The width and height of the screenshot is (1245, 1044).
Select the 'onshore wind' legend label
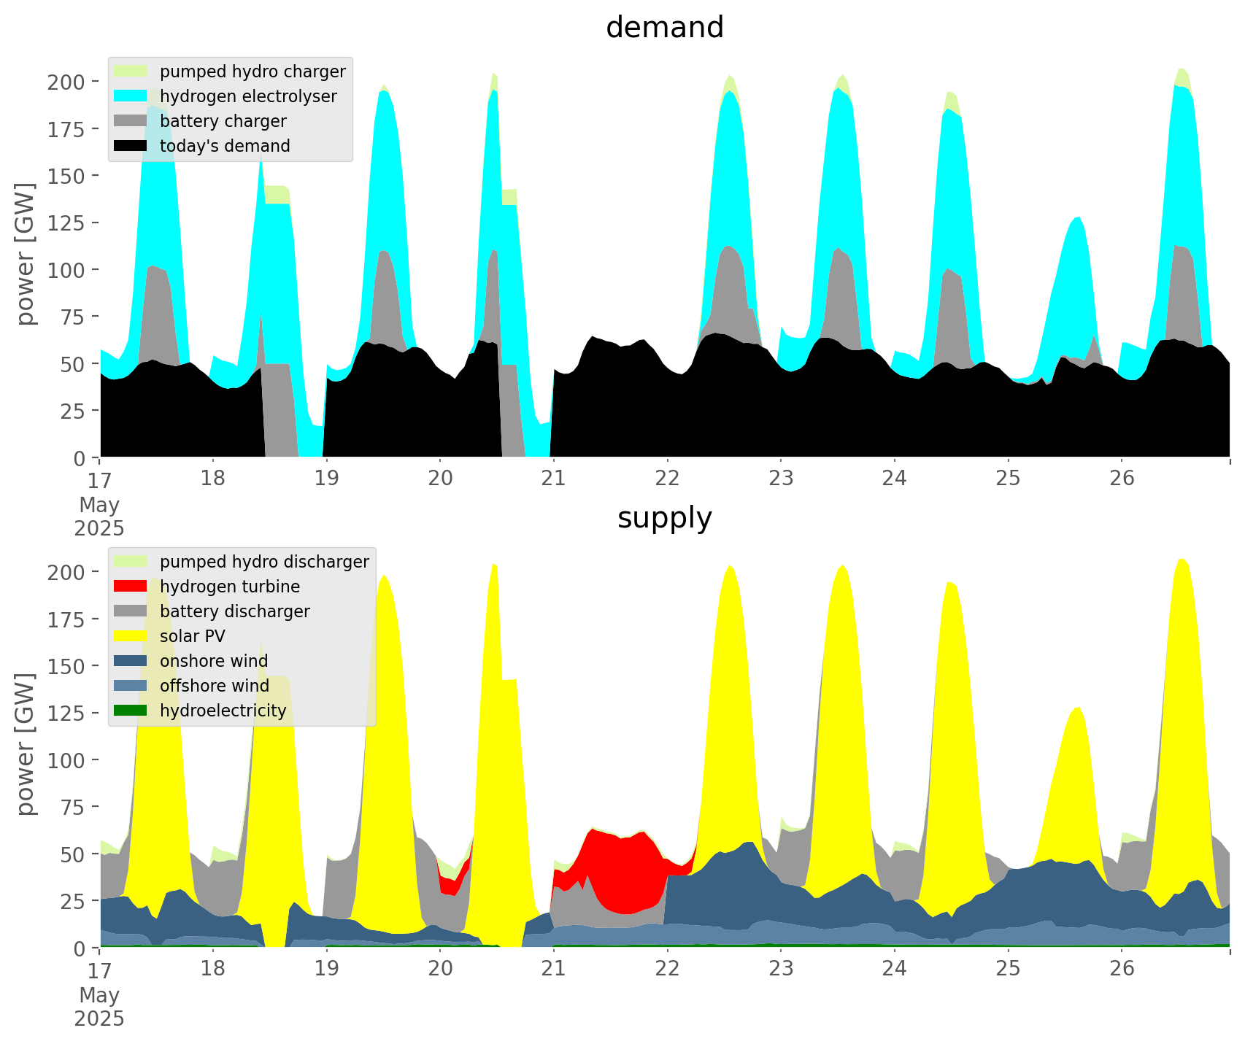[x=214, y=662]
